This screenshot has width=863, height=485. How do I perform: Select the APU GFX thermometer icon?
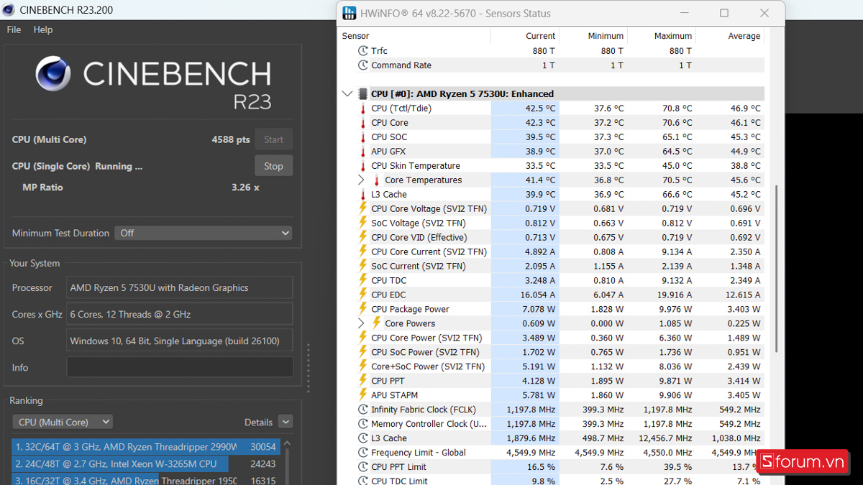pos(362,152)
